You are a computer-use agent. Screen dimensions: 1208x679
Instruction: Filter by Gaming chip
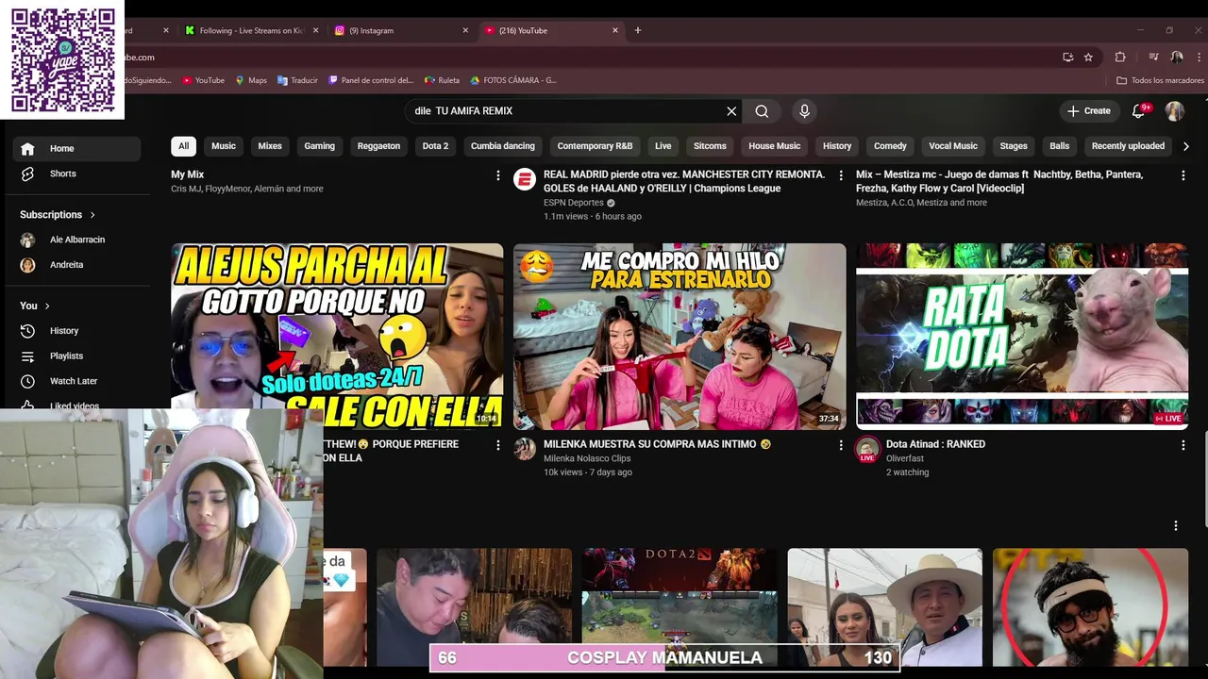point(319,146)
